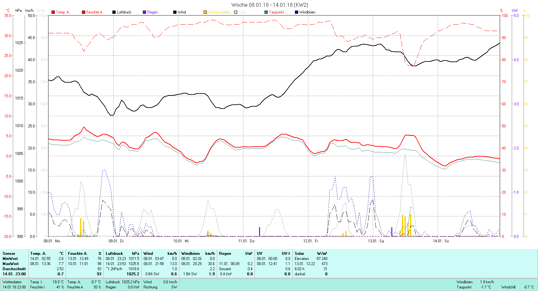
Task: Select the Taupunkt legend label
Action: (x=276, y=12)
